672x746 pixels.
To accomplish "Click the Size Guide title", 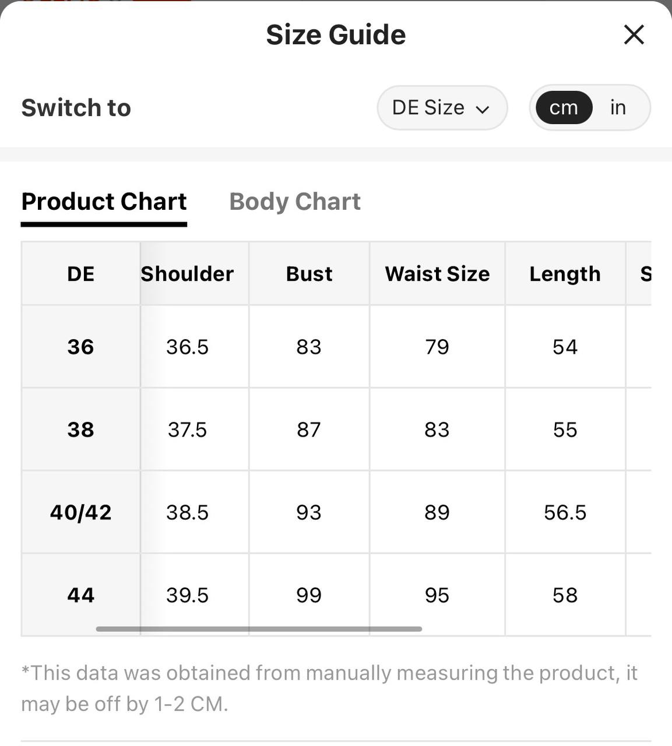I will point(336,35).
